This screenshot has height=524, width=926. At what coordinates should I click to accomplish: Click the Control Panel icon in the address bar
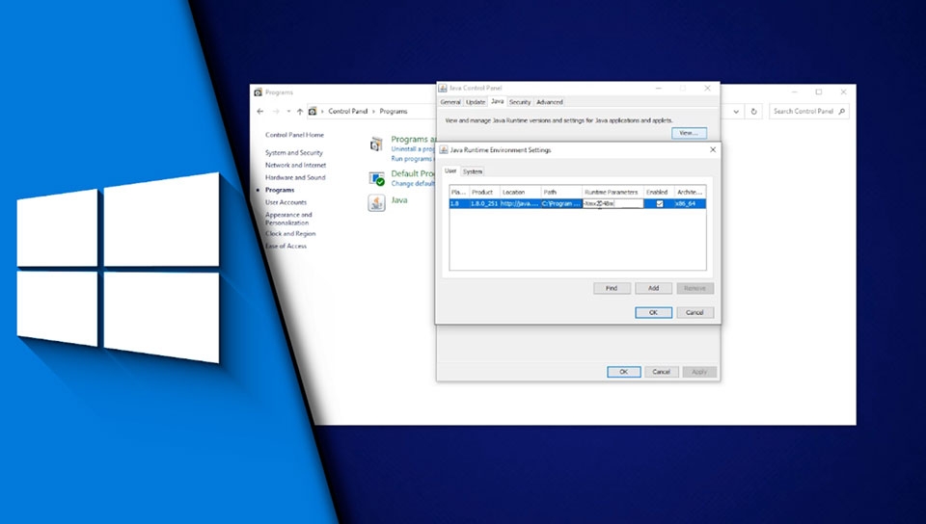[x=313, y=111]
